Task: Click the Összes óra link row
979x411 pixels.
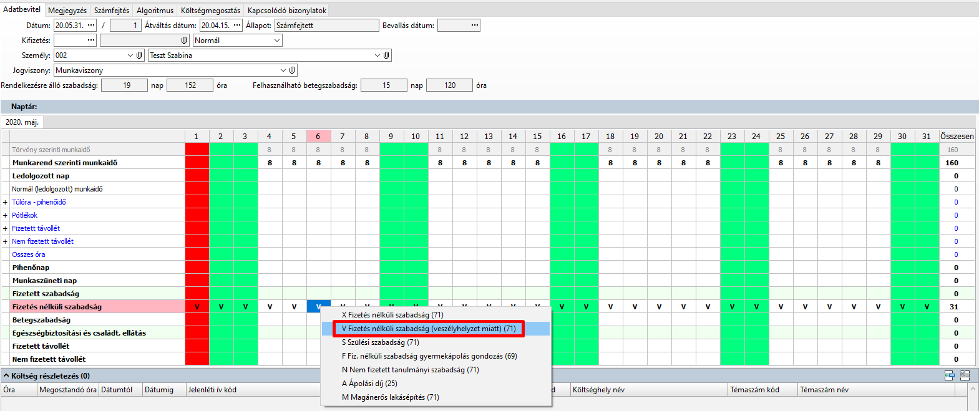Action: click(29, 254)
